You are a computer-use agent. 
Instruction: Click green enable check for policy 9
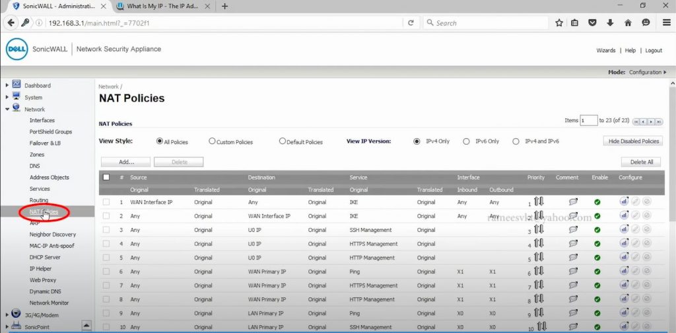(x=597, y=314)
